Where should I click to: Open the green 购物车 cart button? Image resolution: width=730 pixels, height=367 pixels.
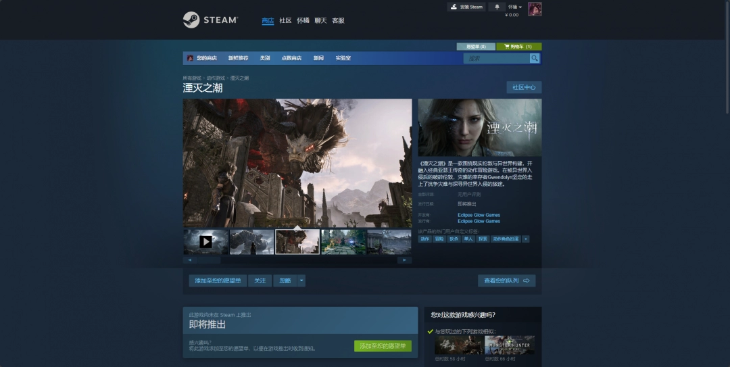pos(518,47)
